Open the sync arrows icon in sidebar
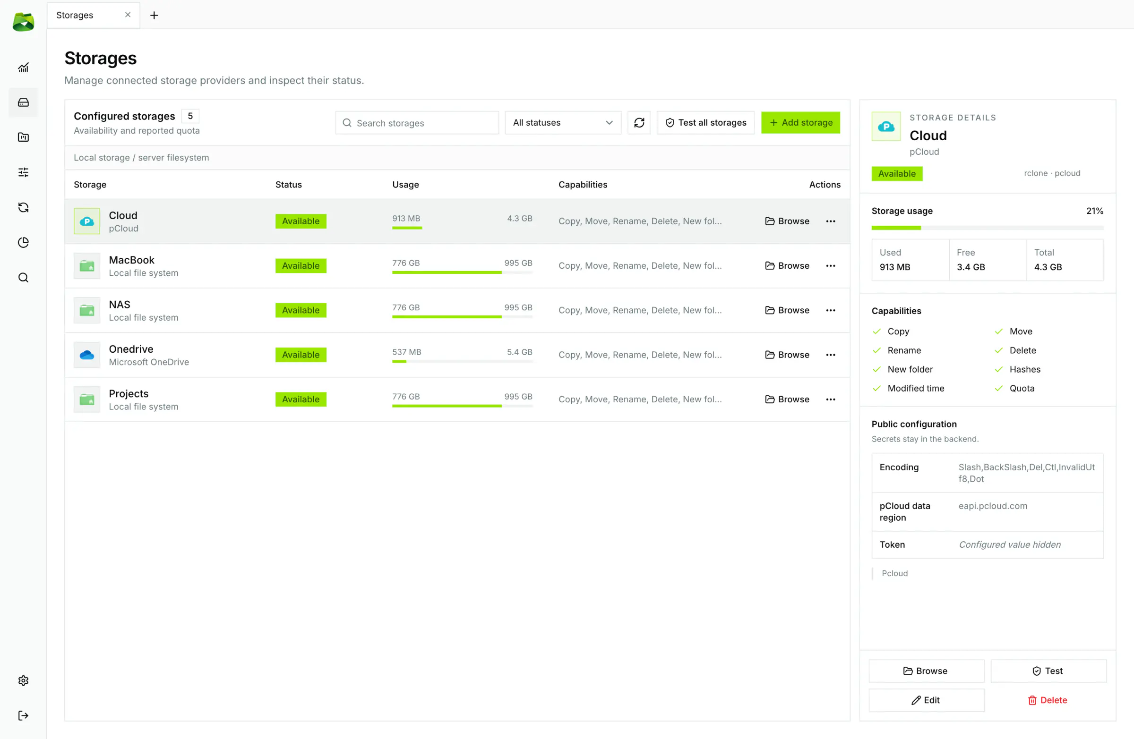This screenshot has height=739, width=1134. pyautogui.click(x=23, y=207)
